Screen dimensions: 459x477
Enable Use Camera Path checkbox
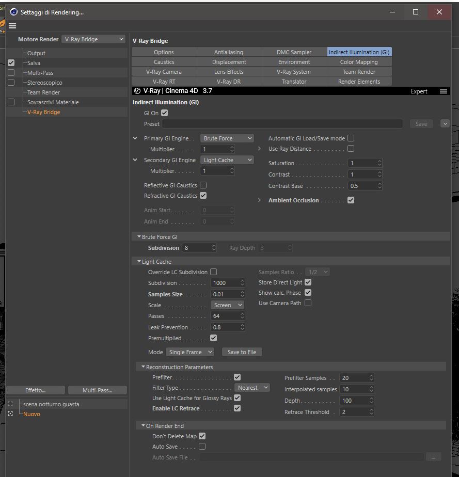point(308,303)
